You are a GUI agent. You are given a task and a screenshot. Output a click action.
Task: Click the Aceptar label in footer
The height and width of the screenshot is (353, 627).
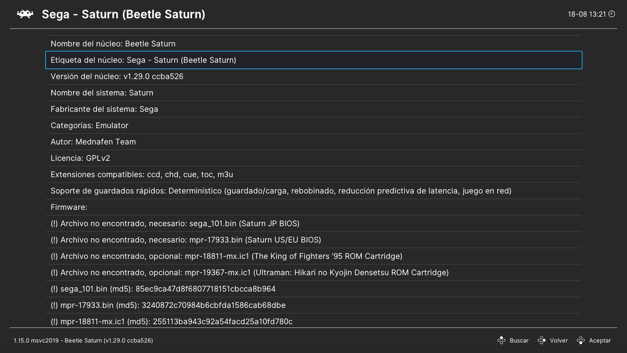[x=600, y=340]
